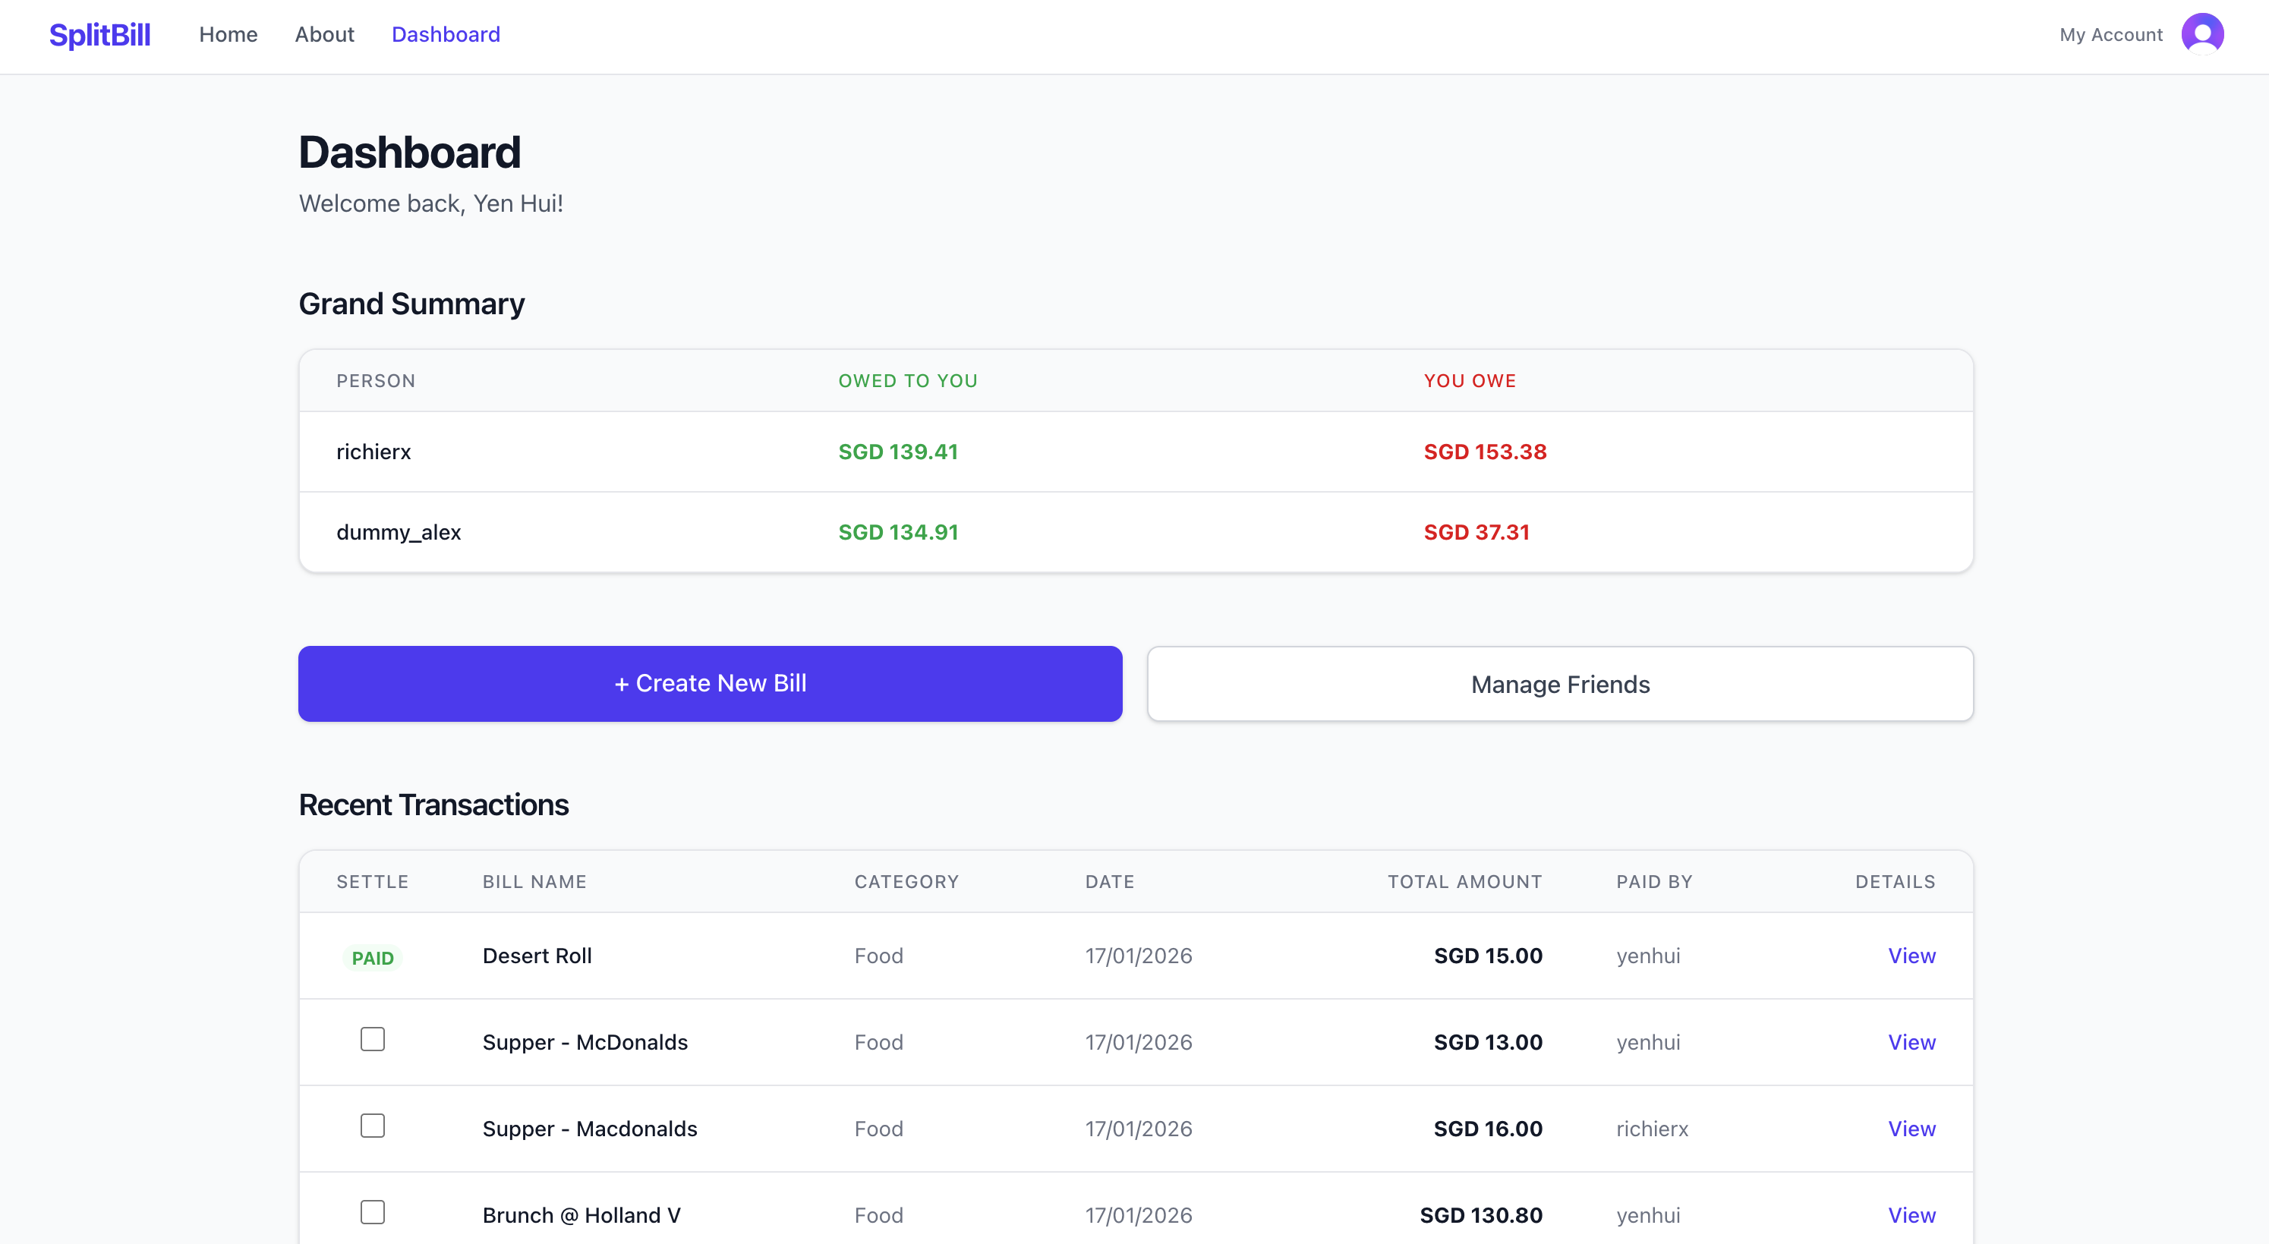Open View link for Supper - Macdonalds

point(1911,1128)
